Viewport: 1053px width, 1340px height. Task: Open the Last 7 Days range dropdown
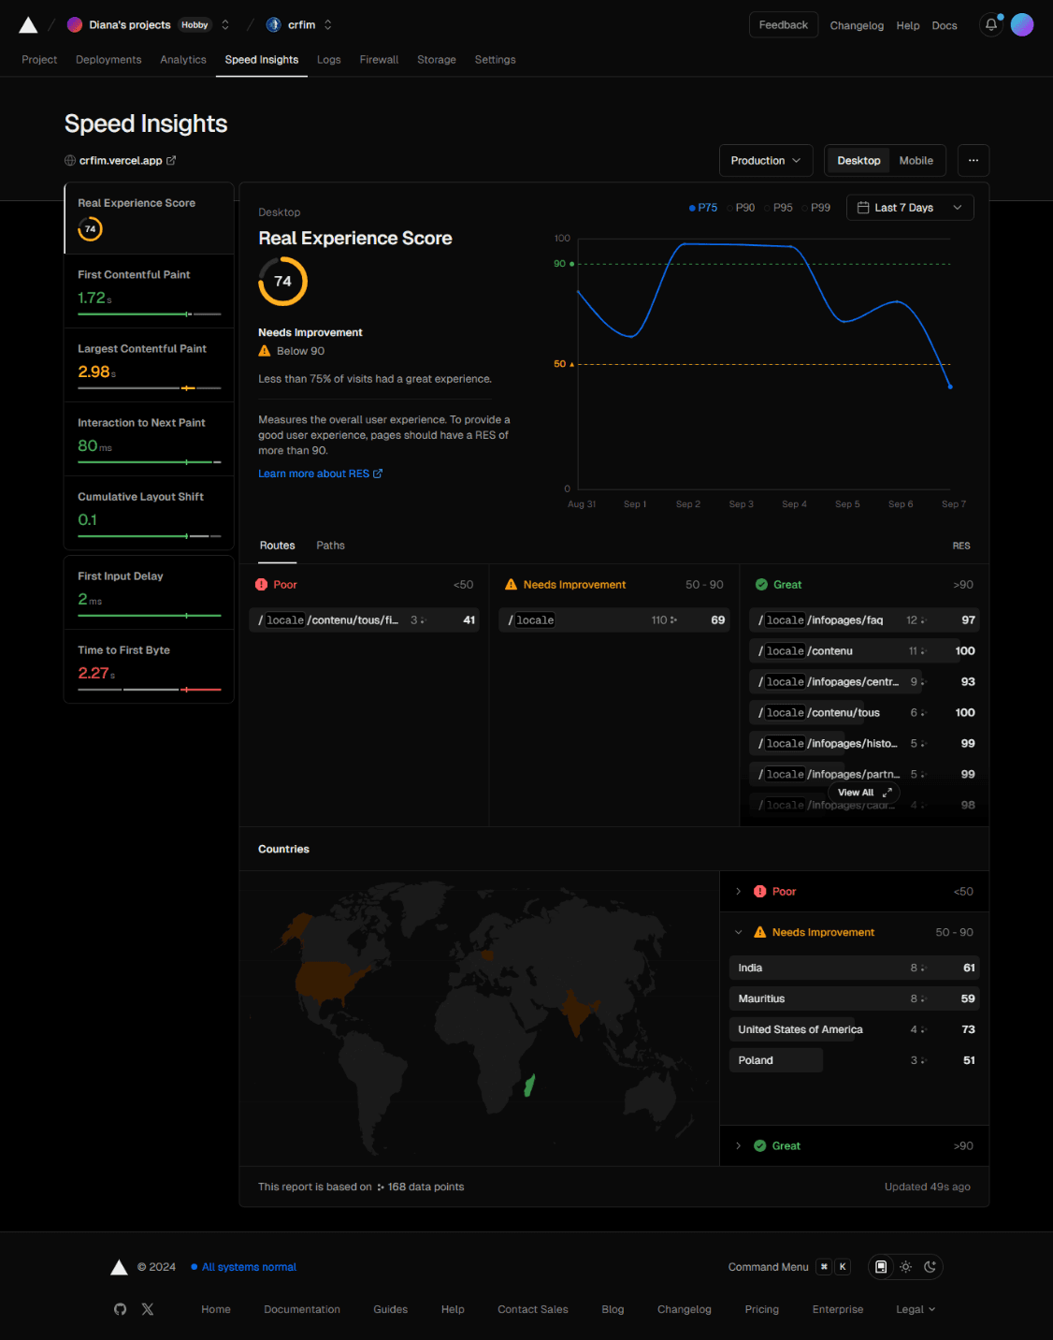point(910,208)
